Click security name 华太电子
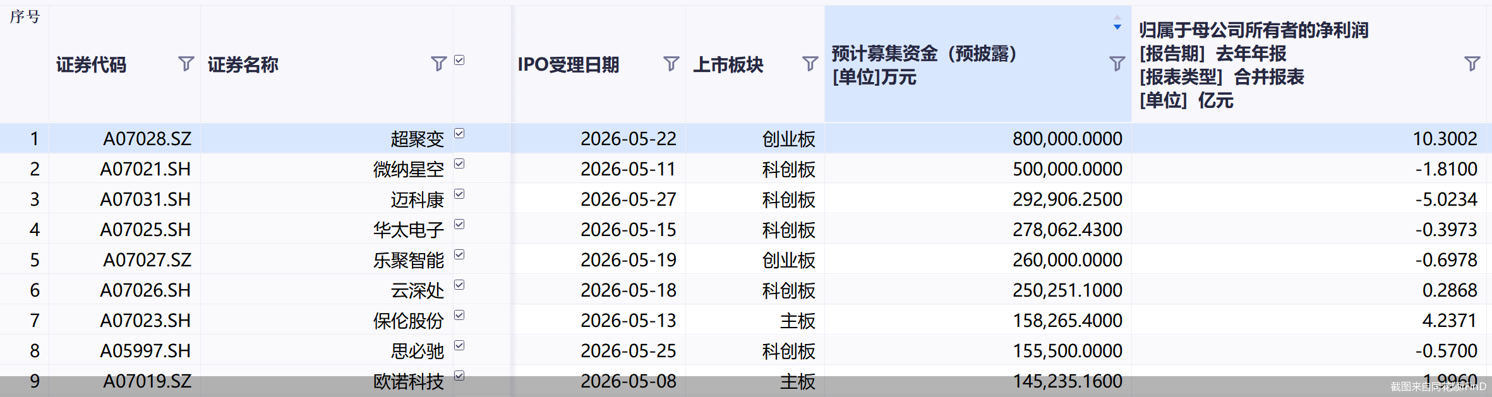This screenshot has height=397, width=1492. click(409, 229)
